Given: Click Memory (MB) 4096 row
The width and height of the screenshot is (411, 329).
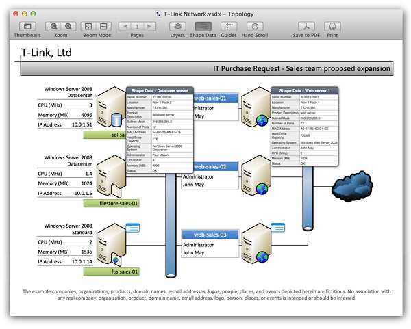Looking at the screenshot, I should (x=65, y=115).
